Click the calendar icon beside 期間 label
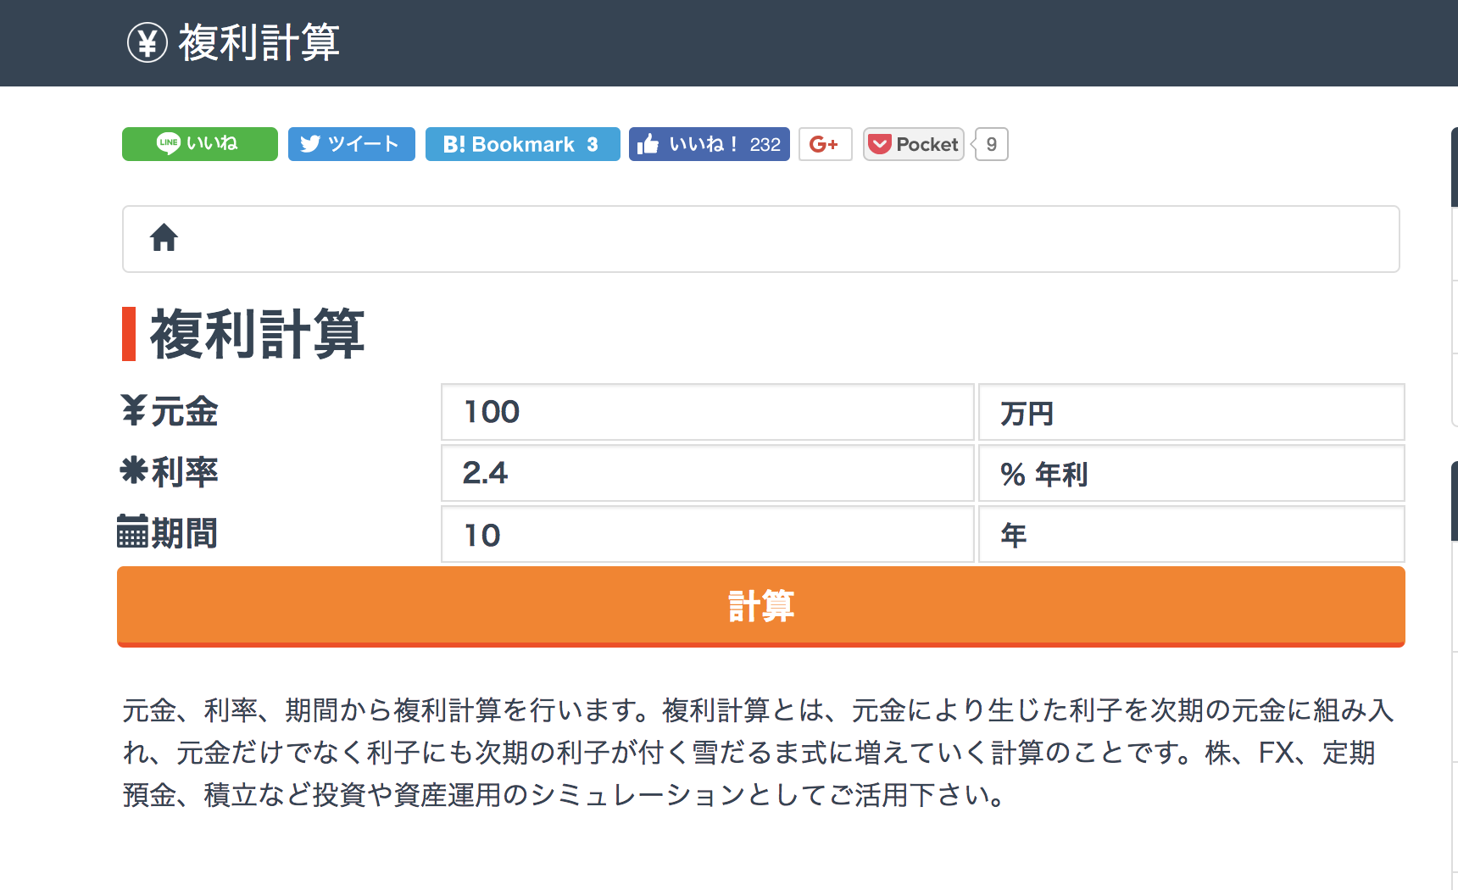This screenshot has width=1458, height=890. 132,531
